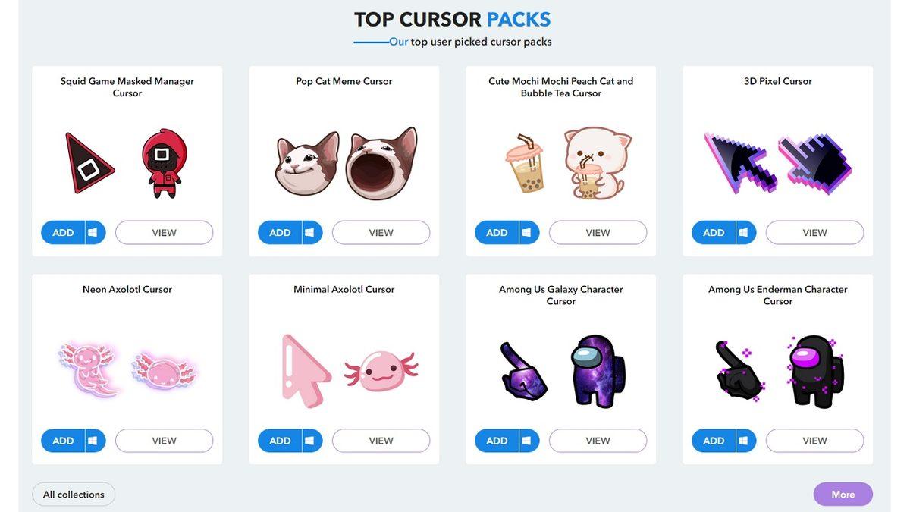The image size is (910, 512).
Task: Open All collections
Action: [x=74, y=495]
